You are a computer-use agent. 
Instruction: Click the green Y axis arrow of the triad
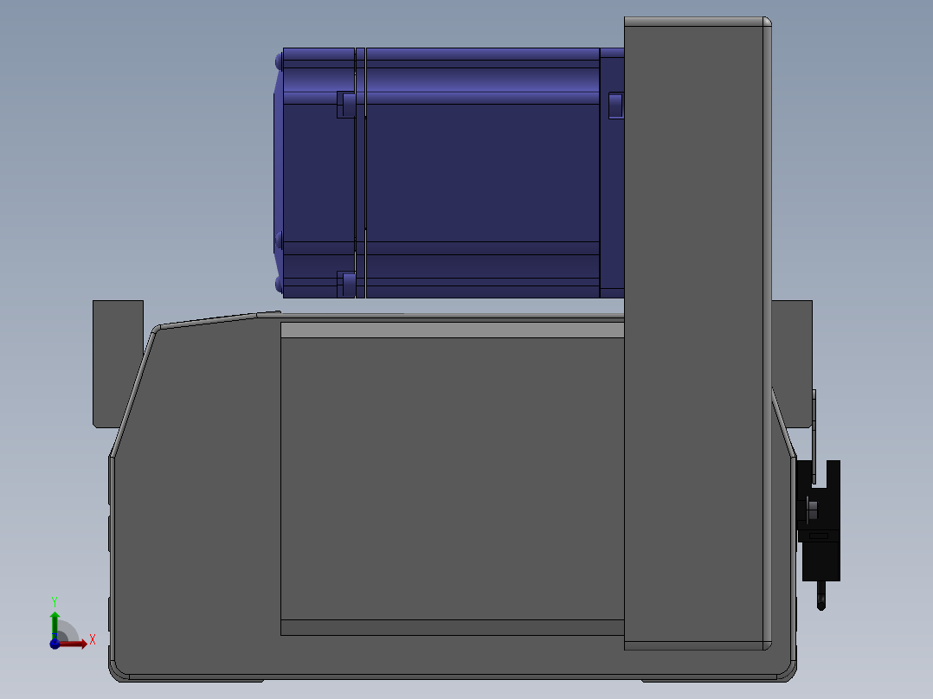[55, 625]
